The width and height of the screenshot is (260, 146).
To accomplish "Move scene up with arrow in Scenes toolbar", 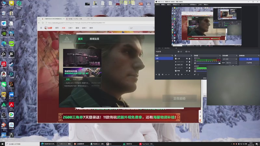I will point(166,75).
